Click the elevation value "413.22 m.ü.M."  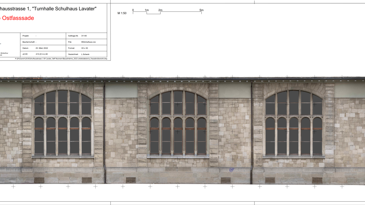[x=42, y=54]
